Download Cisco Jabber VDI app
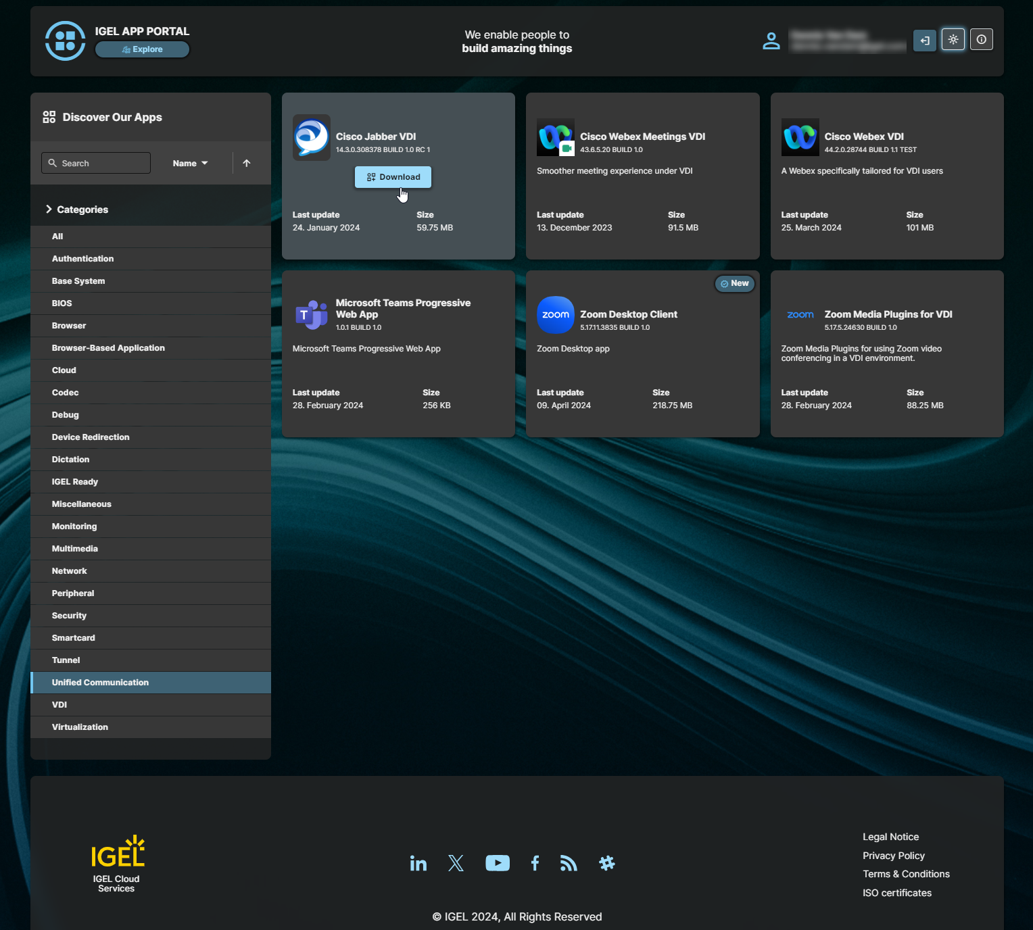The width and height of the screenshot is (1033, 930). click(393, 177)
